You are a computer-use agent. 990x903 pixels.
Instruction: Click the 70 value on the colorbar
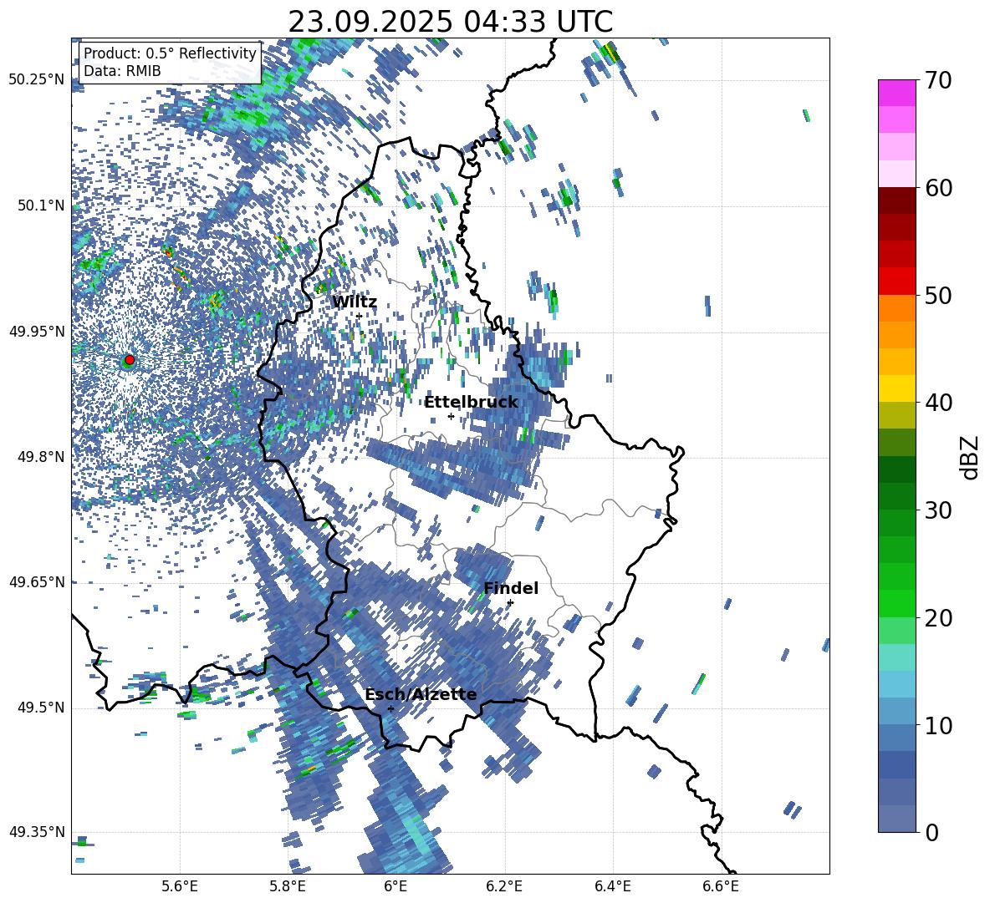[938, 80]
